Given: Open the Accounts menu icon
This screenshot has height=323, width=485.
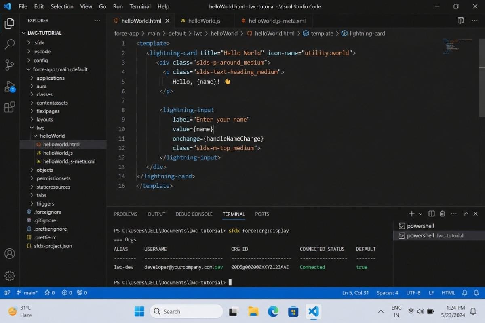Looking at the screenshot, I should (x=9, y=254).
